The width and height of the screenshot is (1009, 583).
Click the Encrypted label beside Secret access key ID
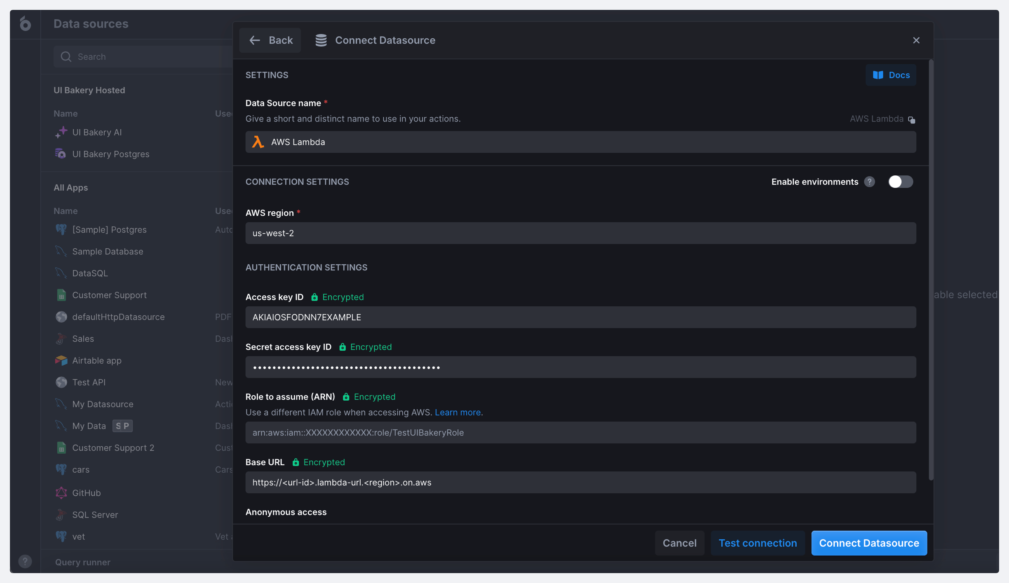point(371,347)
